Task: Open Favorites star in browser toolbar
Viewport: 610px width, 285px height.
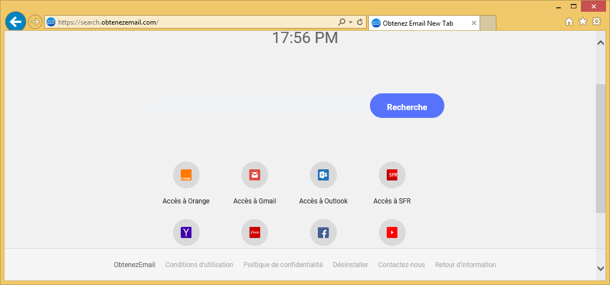Action: tap(583, 21)
